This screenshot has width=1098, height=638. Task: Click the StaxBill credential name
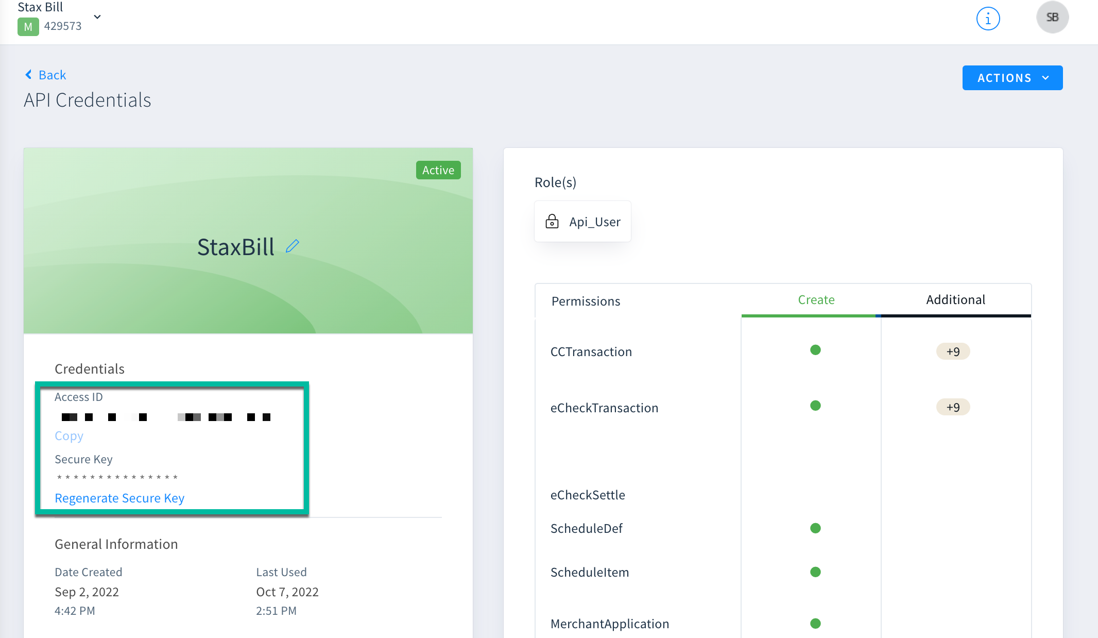tap(236, 247)
